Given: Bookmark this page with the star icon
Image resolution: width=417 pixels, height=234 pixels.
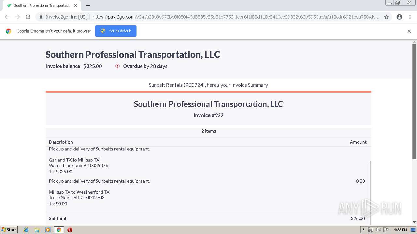Looking at the screenshot, I should (x=386, y=17).
